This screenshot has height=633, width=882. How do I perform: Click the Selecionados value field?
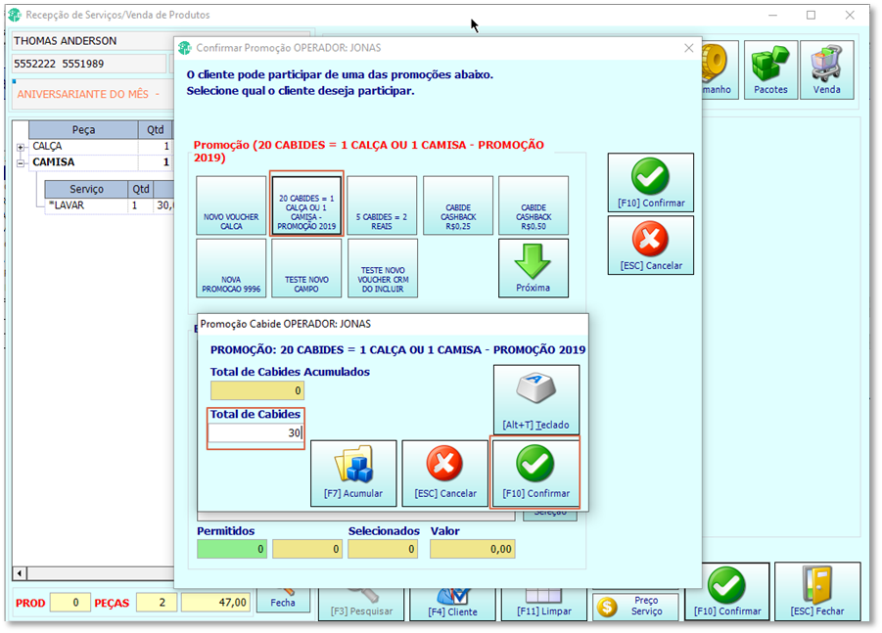click(382, 549)
